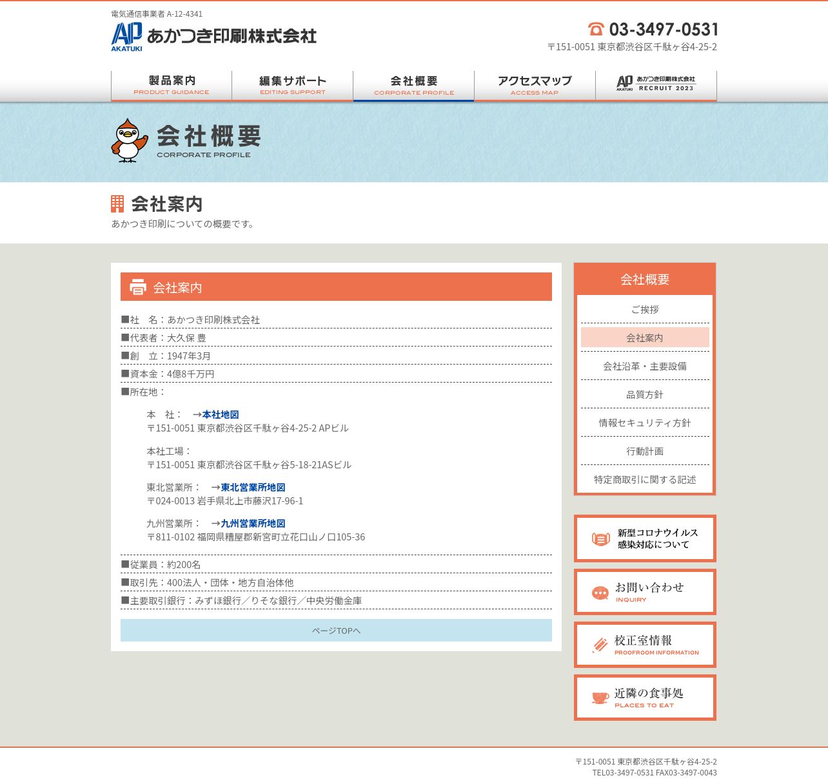Click the AP Akatsuki logo in header
The image size is (828, 780).
(x=126, y=37)
